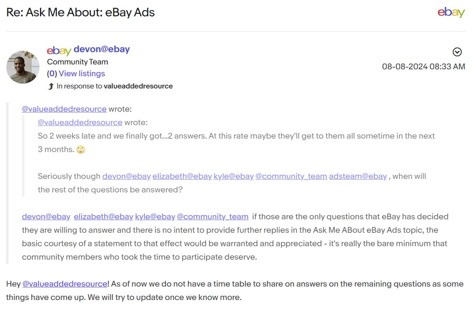
Task: Click devon's profile avatar photo
Action: point(23,67)
